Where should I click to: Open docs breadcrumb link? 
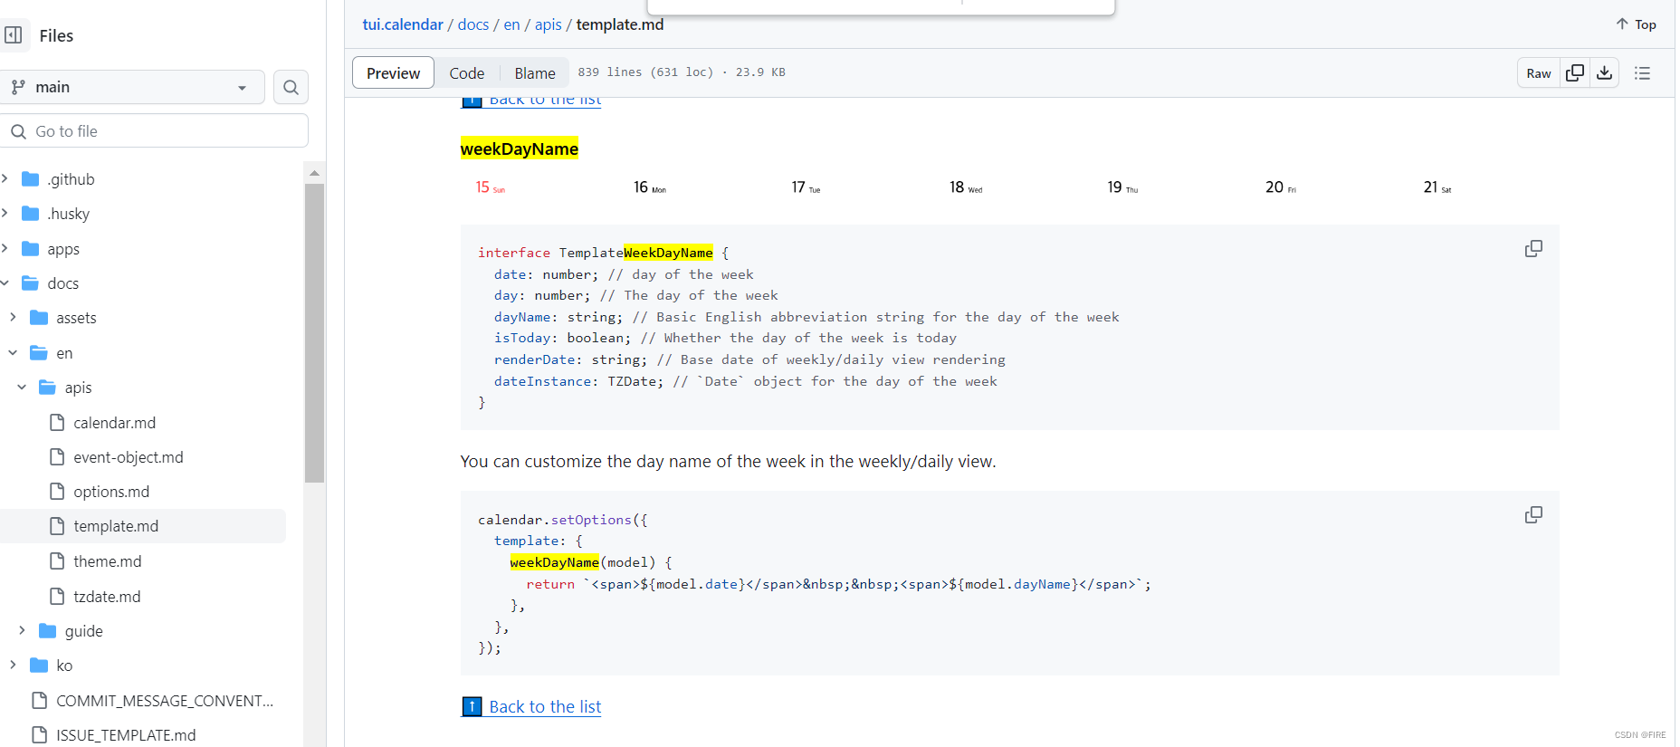pos(473,24)
